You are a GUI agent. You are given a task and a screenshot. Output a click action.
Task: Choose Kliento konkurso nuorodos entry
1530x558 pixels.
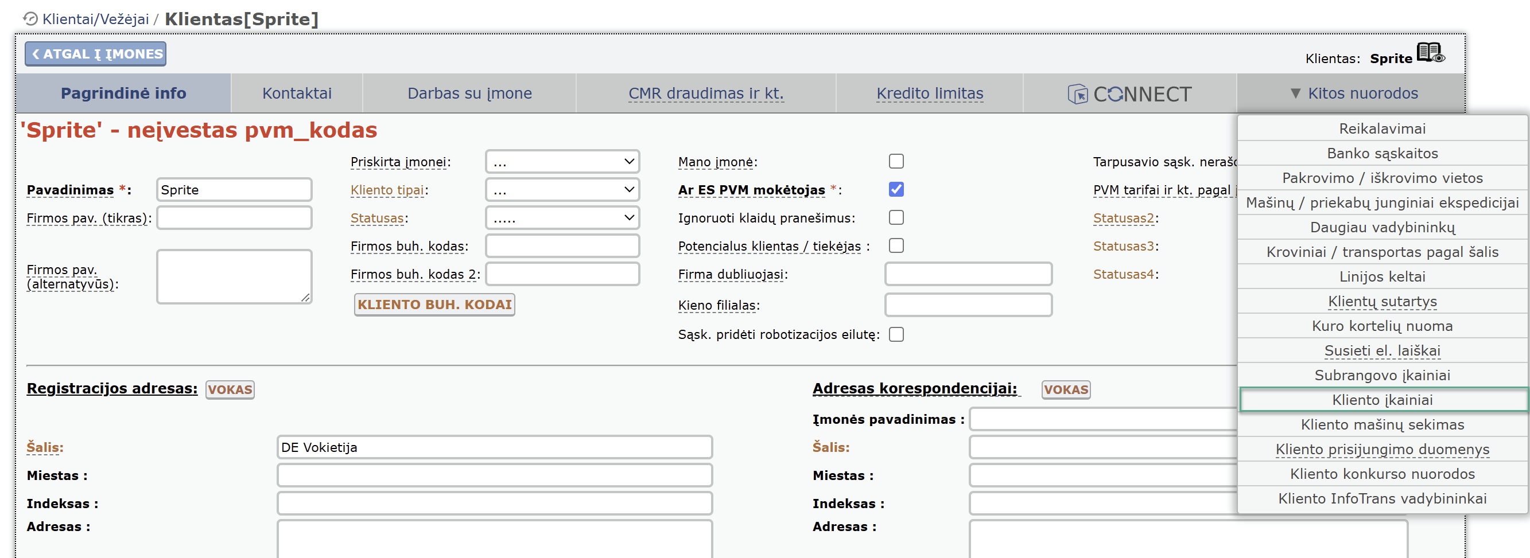(1382, 474)
